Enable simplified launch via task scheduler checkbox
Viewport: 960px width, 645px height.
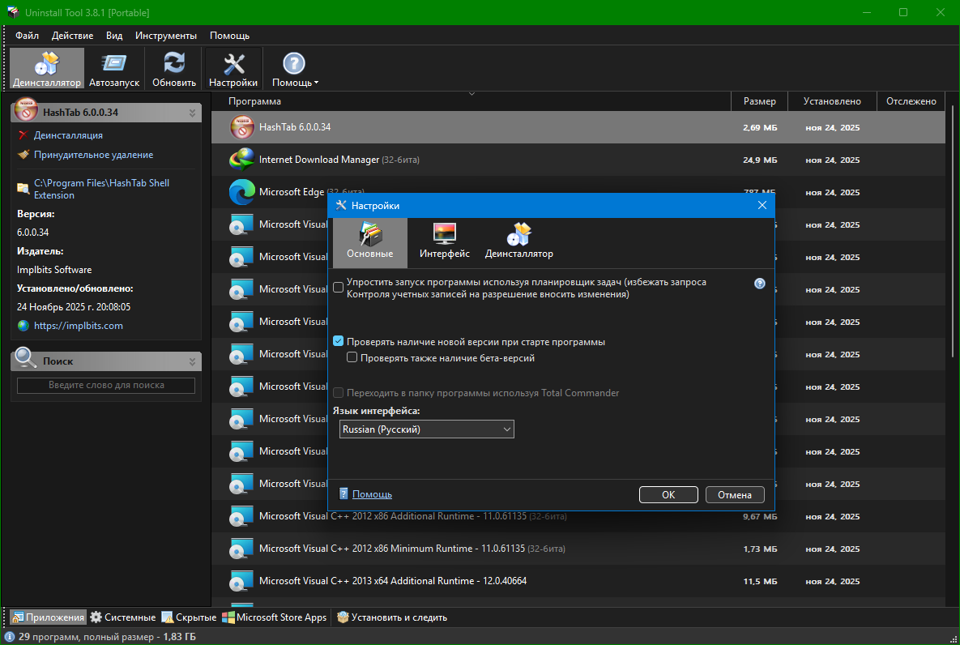click(x=339, y=288)
